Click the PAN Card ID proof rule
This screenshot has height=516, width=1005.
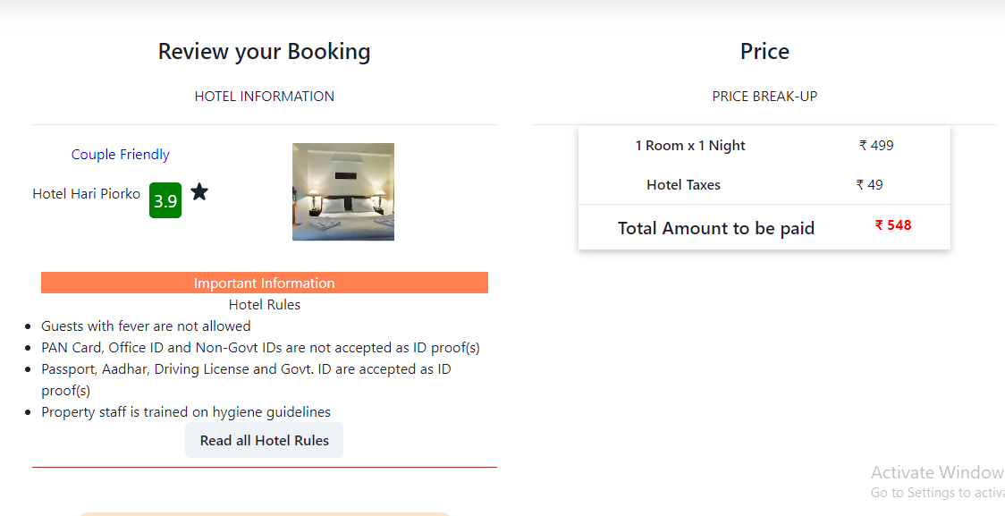[x=261, y=347]
